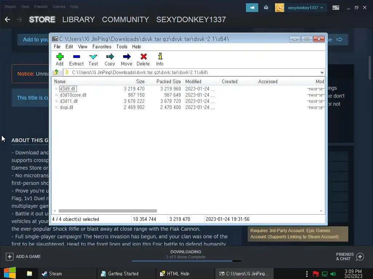Viewport: 373px width, 279px height.
Task: Open Steam inbox envelope icon
Action: click(266, 8)
